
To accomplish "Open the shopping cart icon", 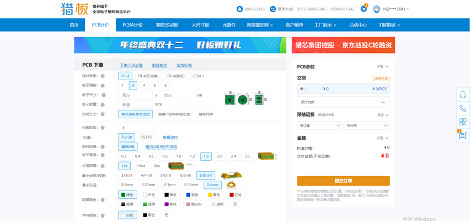I will pos(364,9).
